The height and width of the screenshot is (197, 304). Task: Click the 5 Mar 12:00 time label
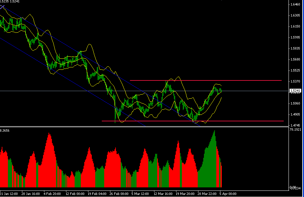(x=140, y=194)
